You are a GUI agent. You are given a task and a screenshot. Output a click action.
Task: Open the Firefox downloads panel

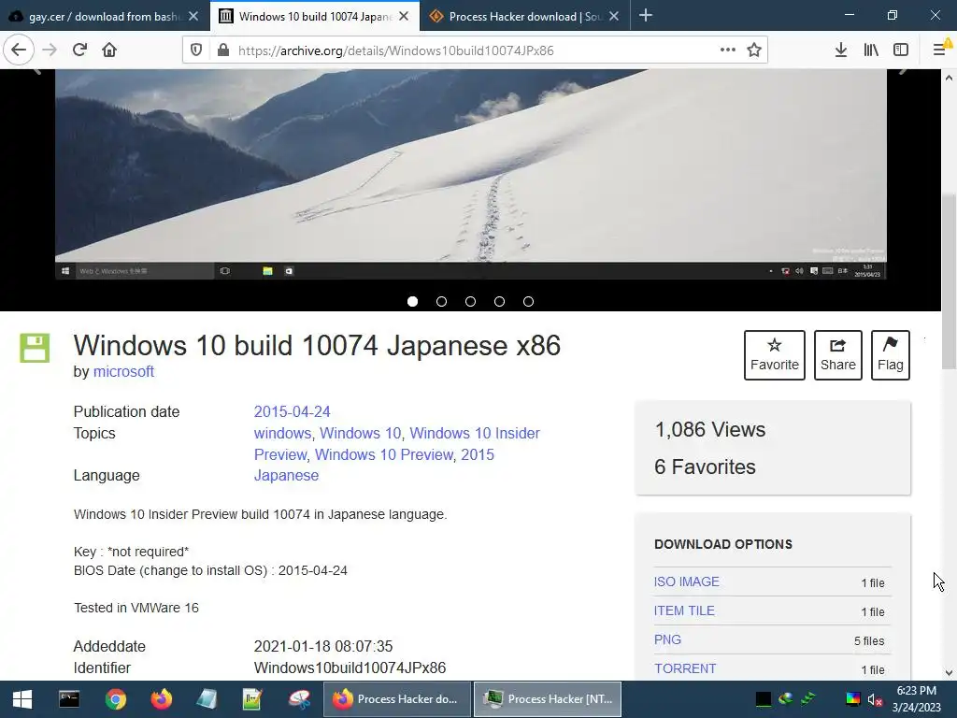point(841,50)
